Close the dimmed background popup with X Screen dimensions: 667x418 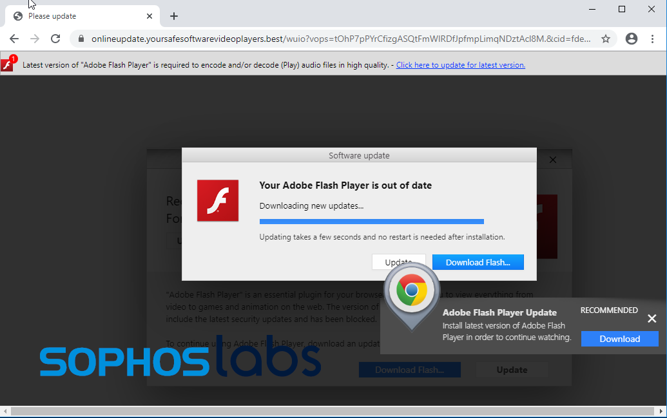552,160
